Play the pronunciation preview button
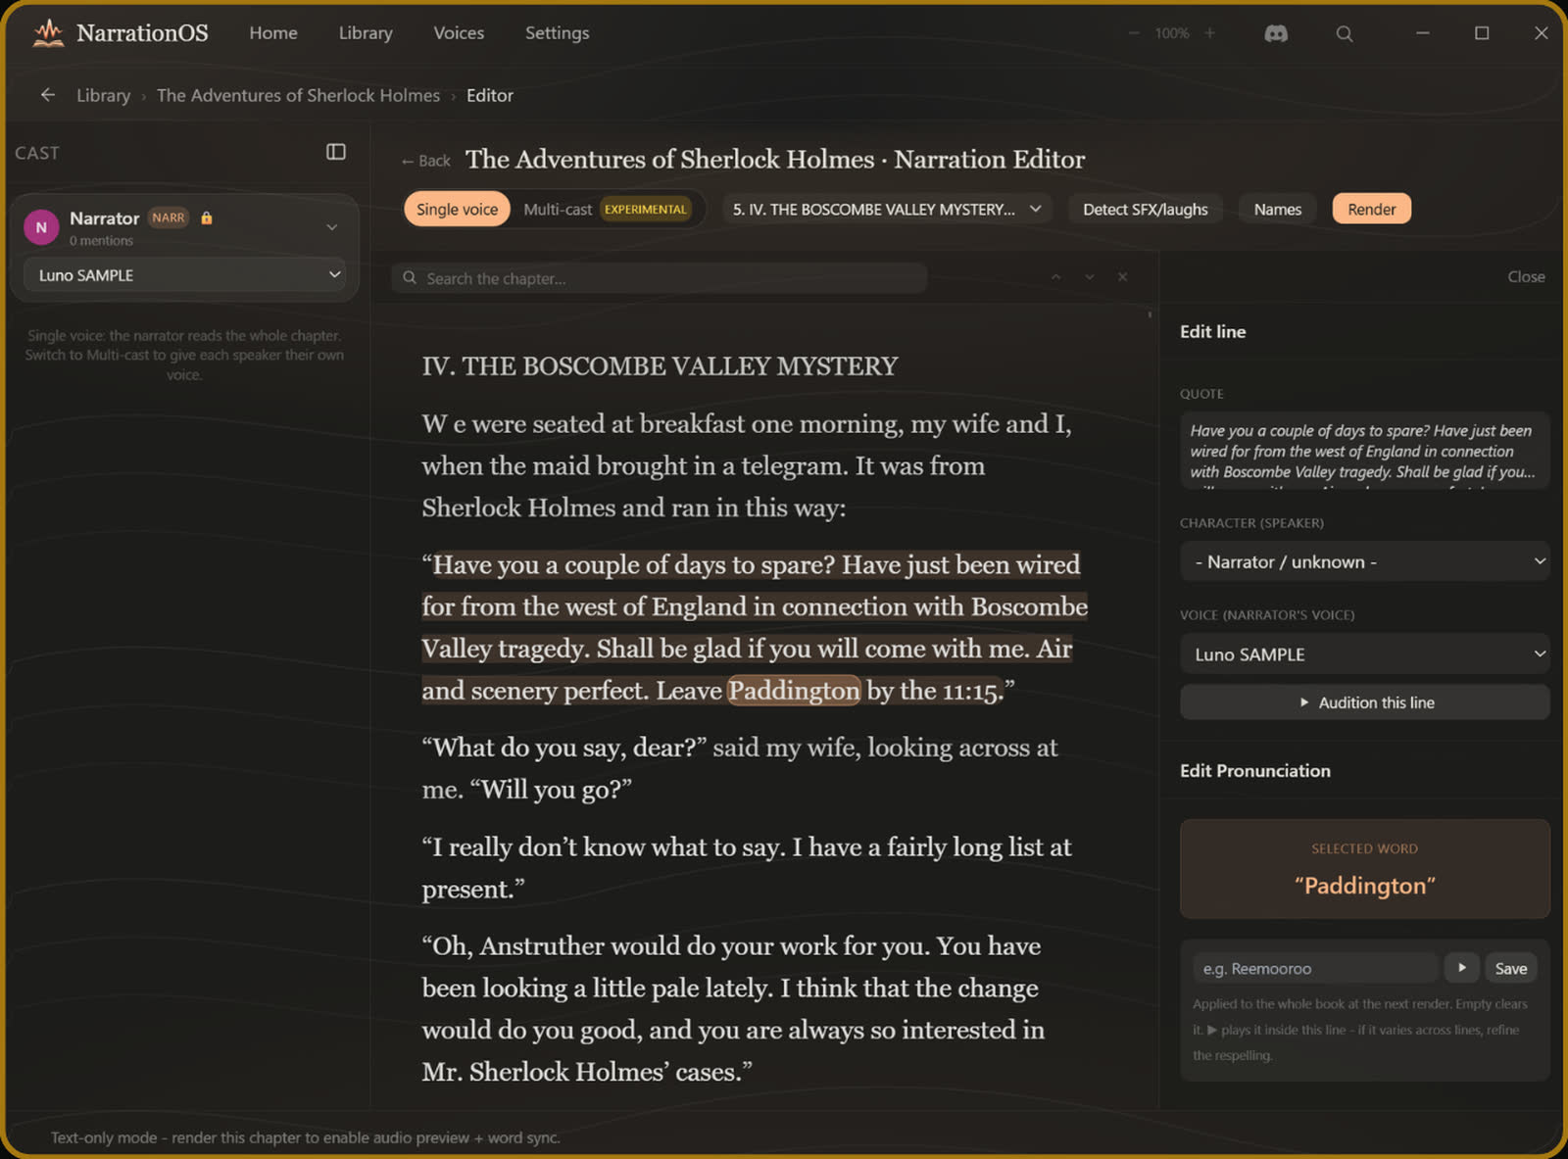The height and width of the screenshot is (1159, 1568). pos(1461,968)
